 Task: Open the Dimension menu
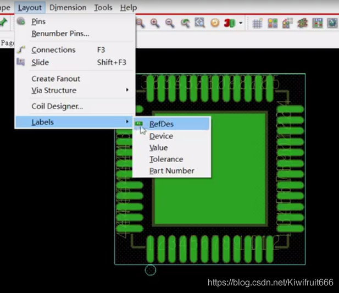point(68,8)
